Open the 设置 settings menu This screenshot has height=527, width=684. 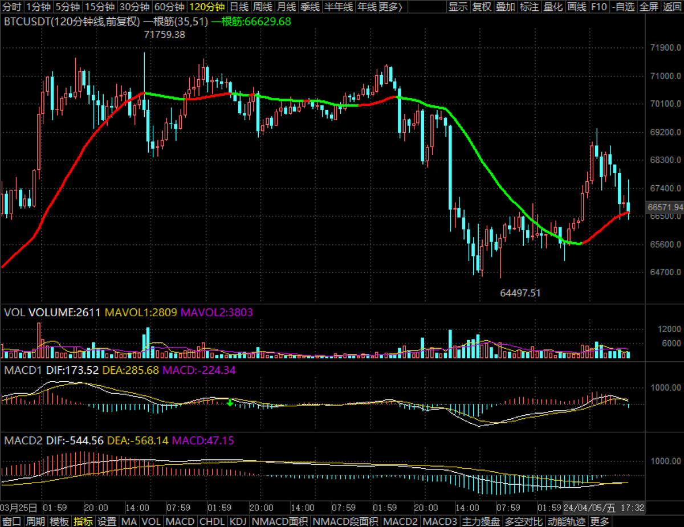(x=107, y=521)
